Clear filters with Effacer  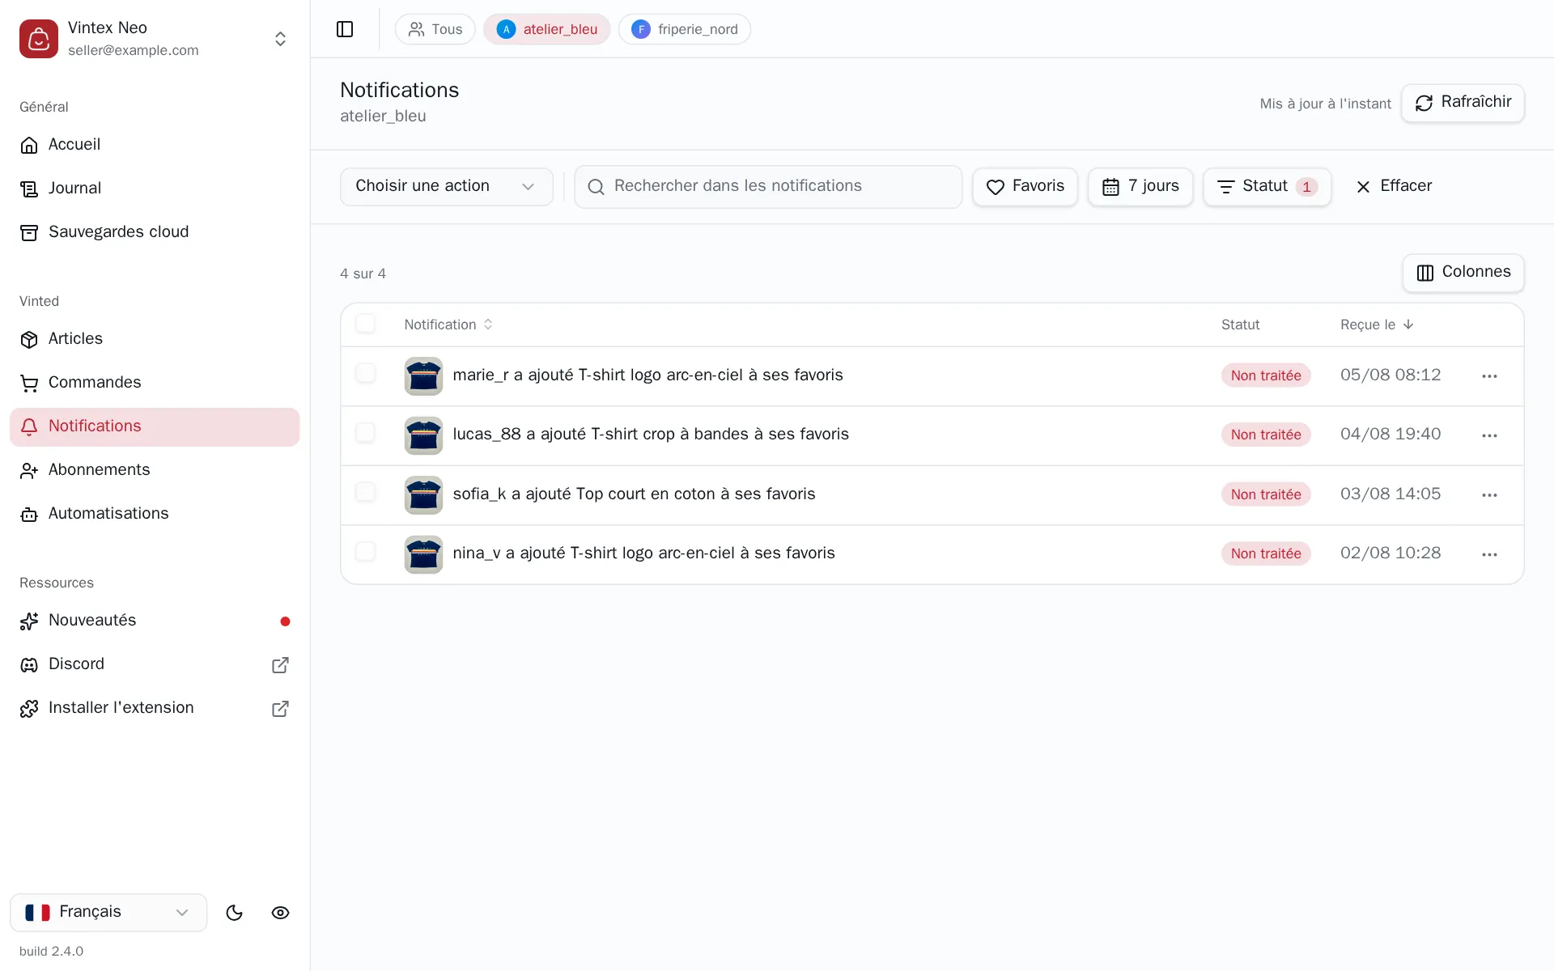[1394, 186]
